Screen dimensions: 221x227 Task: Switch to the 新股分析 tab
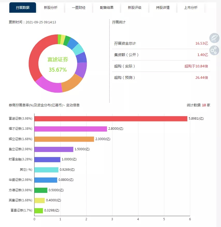pyautogui.click(x=51, y=8)
